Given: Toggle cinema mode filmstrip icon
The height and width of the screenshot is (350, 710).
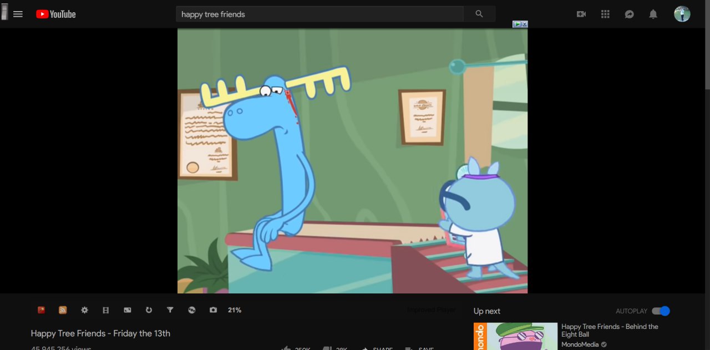Looking at the screenshot, I should click(x=106, y=310).
